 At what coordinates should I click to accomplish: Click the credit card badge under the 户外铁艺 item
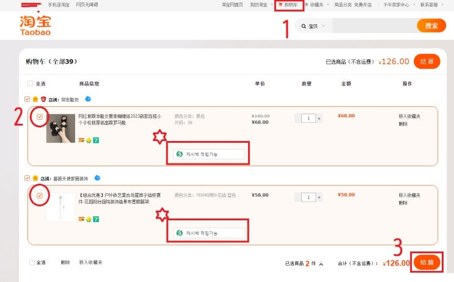81,219
